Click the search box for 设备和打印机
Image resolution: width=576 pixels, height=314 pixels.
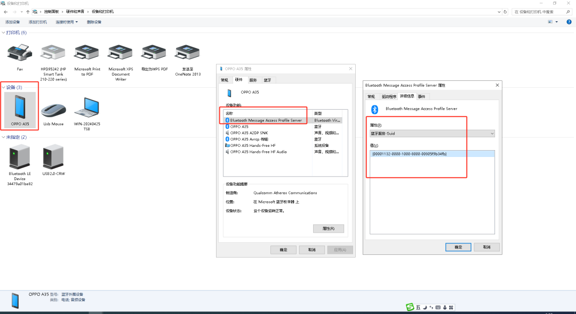(541, 11)
